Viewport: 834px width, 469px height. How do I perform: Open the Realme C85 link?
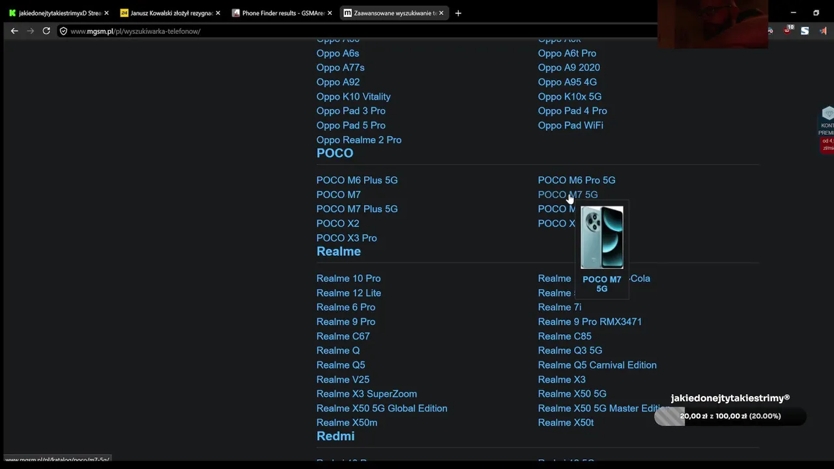click(x=565, y=336)
